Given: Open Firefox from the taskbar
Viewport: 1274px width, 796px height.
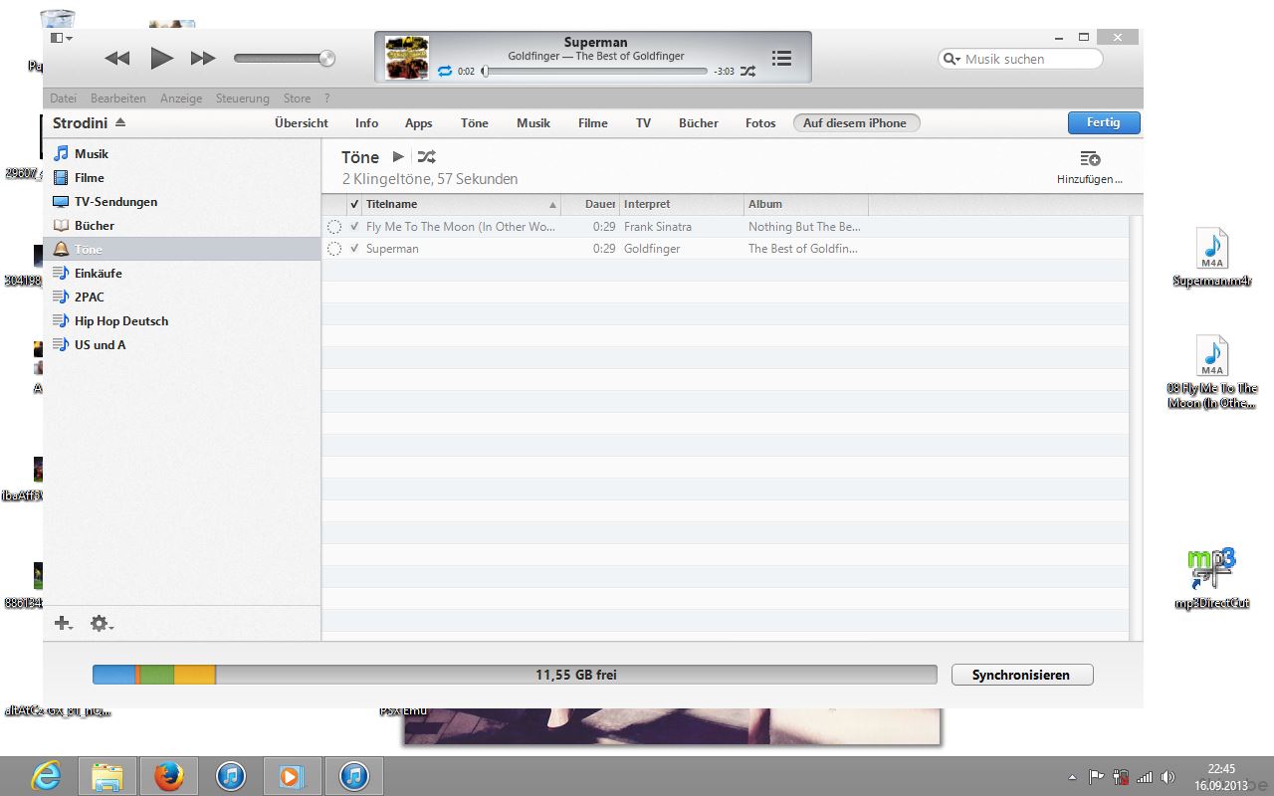Looking at the screenshot, I should [168, 776].
